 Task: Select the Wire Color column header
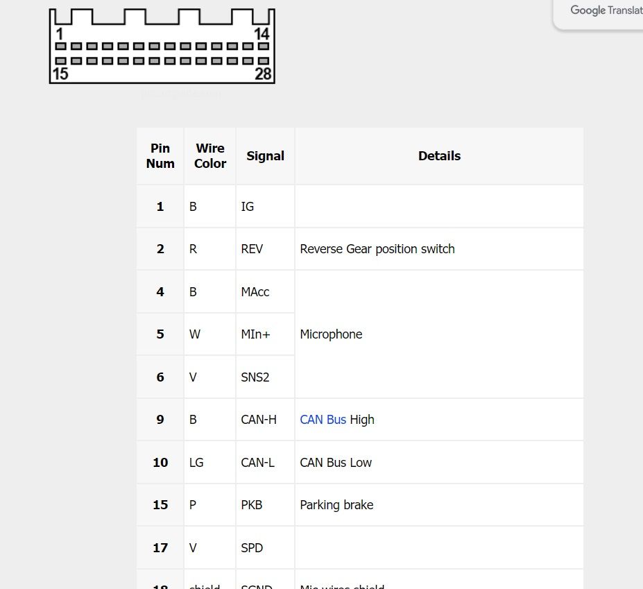210,156
